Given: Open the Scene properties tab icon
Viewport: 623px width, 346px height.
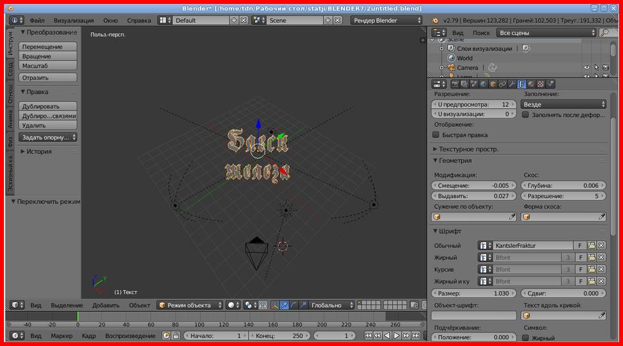Looking at the screenshot, I should tap(474, 84).
